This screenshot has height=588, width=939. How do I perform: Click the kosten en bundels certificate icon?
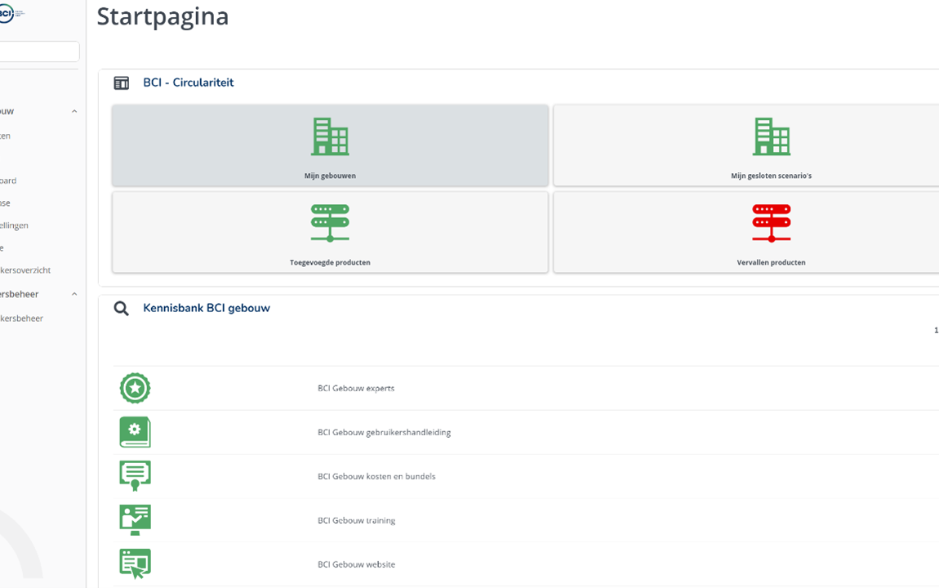click(x=136, y=476)
